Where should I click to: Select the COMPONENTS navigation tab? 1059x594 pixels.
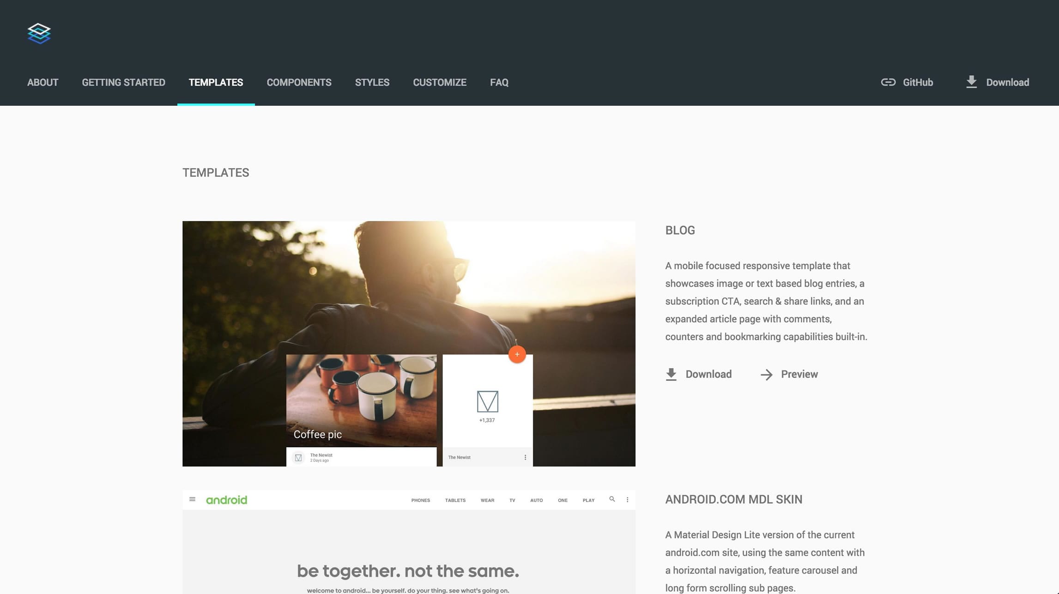click(299, 82)
